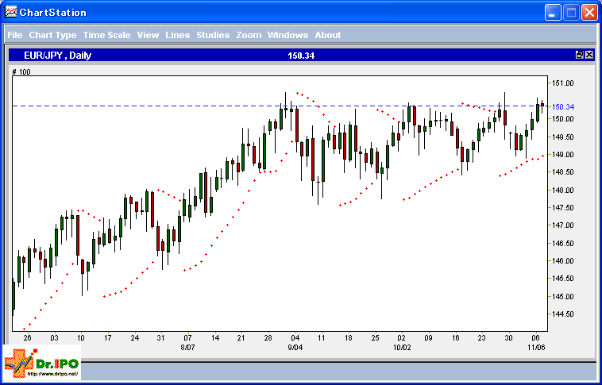Click the # 100 label above chart

click(x=21, y=72)
